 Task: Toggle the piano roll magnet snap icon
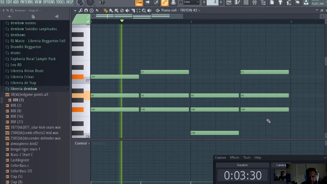86,10
